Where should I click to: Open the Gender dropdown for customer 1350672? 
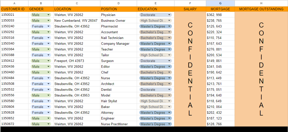click(48, 124)
